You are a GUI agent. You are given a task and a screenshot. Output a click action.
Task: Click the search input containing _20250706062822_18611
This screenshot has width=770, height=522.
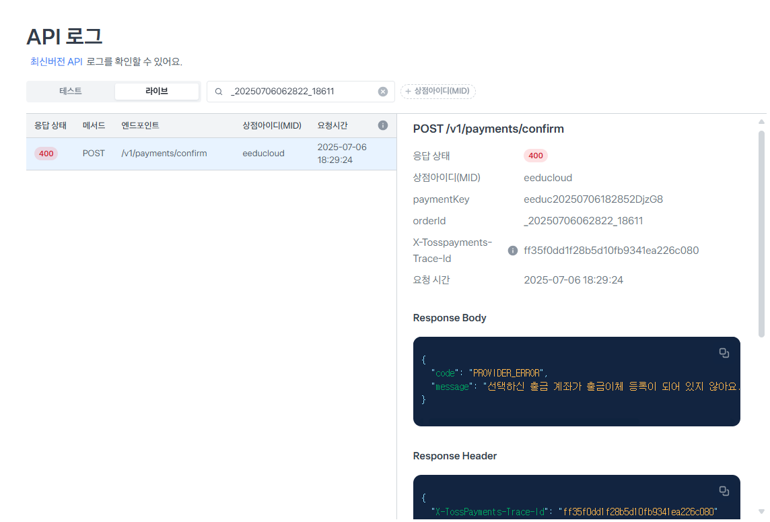click(x=301, y=92)
